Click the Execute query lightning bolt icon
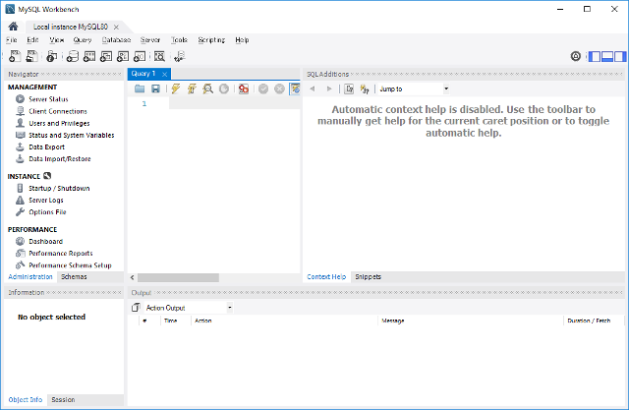 175,88
